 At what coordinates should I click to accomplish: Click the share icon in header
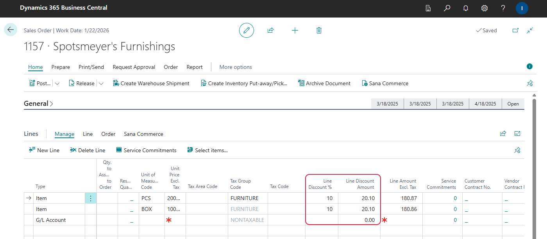270,30
